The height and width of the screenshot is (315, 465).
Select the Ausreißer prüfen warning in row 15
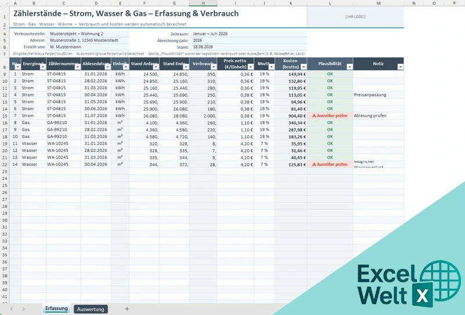coord(330,115)
